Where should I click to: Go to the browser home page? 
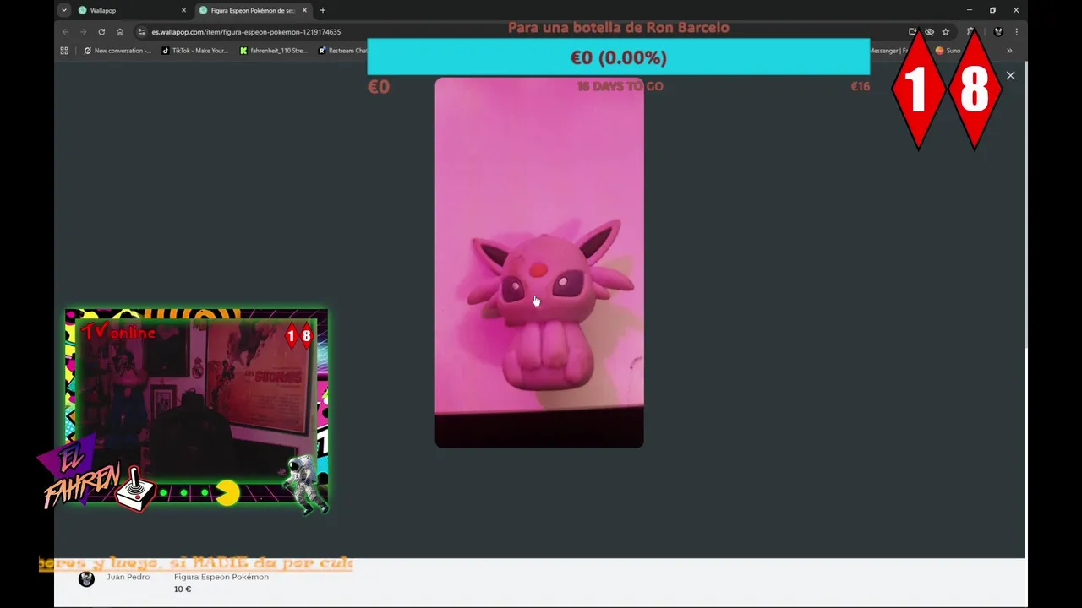120,32
